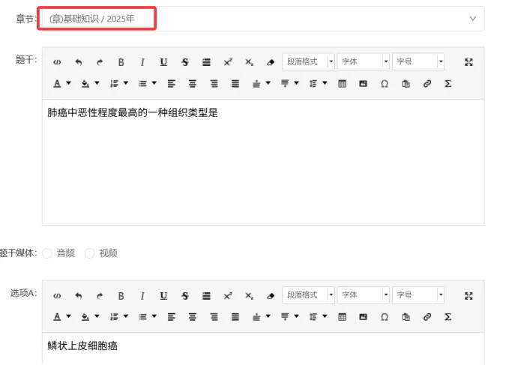
Task: Clear formatting in 选项A editor
Action: click(x=271, y=296)
